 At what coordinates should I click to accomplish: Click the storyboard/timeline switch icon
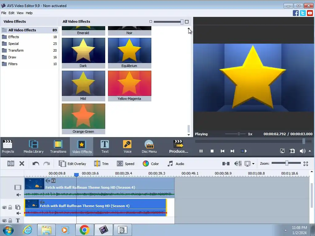(x=226, y=164)
